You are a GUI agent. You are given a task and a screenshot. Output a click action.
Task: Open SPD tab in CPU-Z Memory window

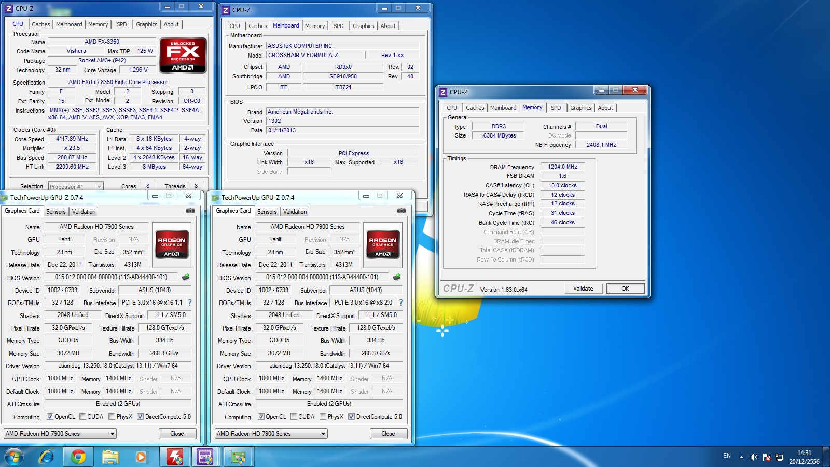pyautogui.click(x=556, y=108)
